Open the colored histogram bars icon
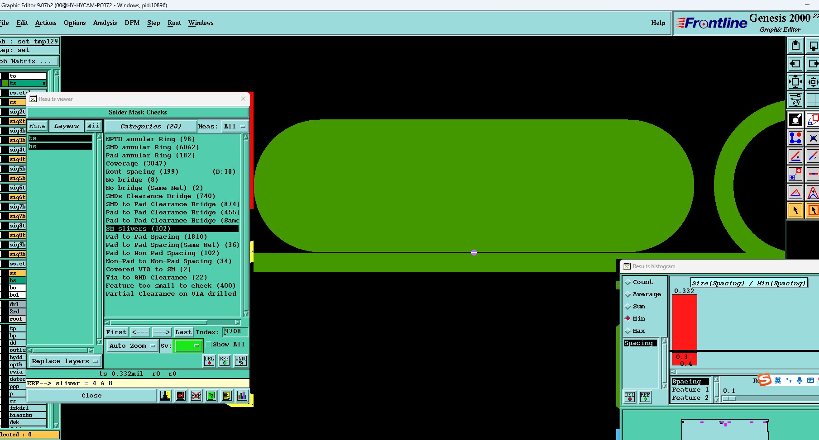Viewport: 819px width, 440px height. (242, 396)
